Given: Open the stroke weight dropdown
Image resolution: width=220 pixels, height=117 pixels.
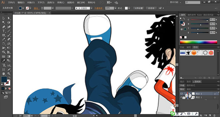Looking at the screenshot, I should 53,8.
